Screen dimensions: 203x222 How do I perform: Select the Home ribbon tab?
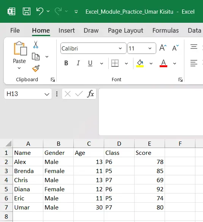[41, 30]
